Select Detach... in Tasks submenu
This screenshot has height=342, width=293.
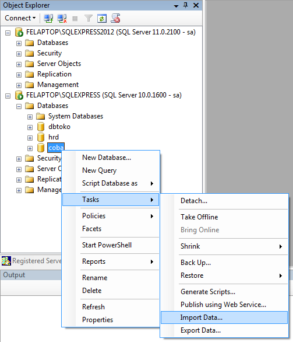224,201
